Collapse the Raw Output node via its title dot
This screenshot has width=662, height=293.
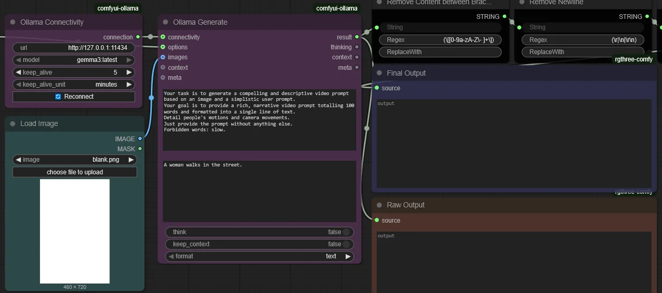point(379,205)
